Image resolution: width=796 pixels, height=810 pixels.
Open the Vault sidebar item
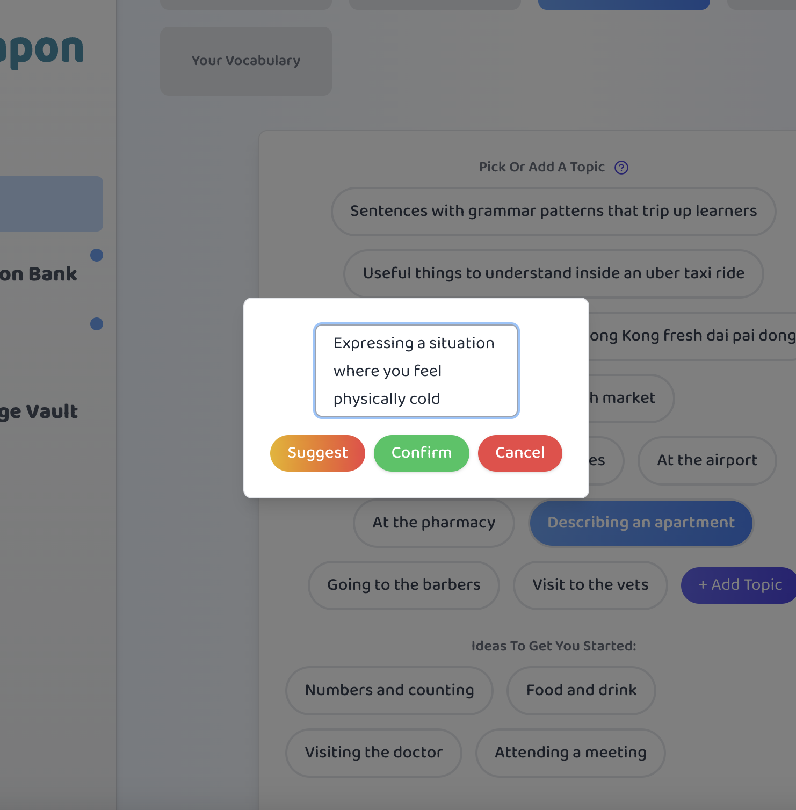tap(39, 412)
